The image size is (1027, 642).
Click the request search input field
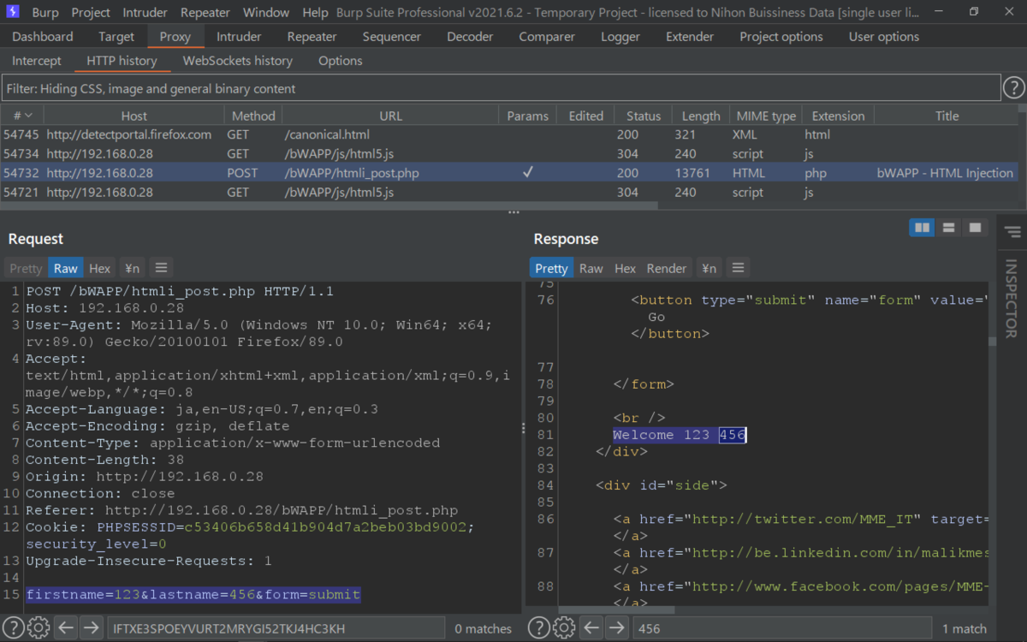pos(276,628)
